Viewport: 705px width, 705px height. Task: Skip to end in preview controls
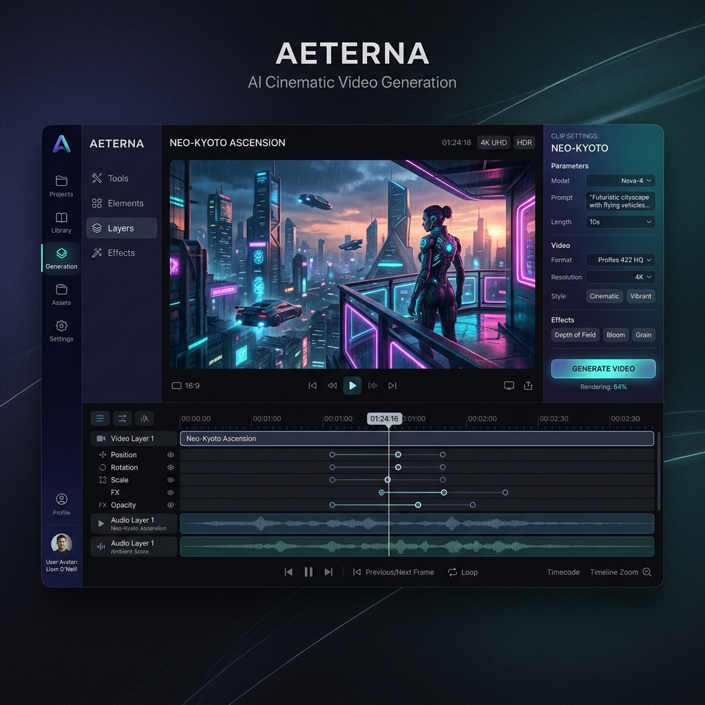392,386
